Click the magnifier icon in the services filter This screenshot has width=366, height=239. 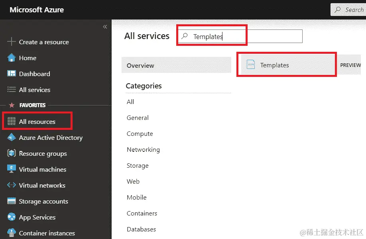[x=185, y=36]
